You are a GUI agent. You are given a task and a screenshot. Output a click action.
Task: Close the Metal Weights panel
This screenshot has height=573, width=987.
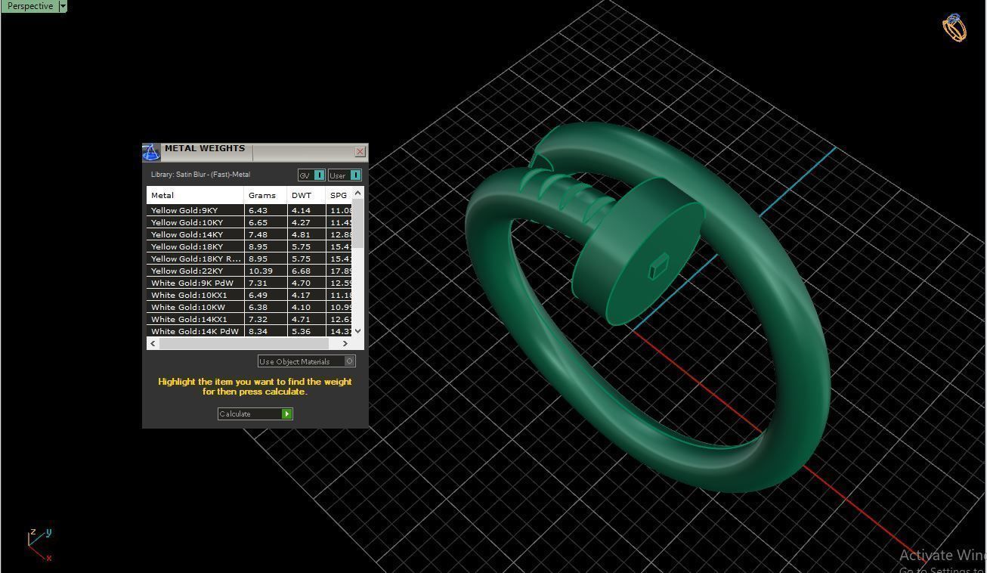tap(360, 152)
